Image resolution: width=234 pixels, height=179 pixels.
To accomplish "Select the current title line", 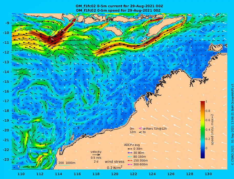I will point(119,6).
